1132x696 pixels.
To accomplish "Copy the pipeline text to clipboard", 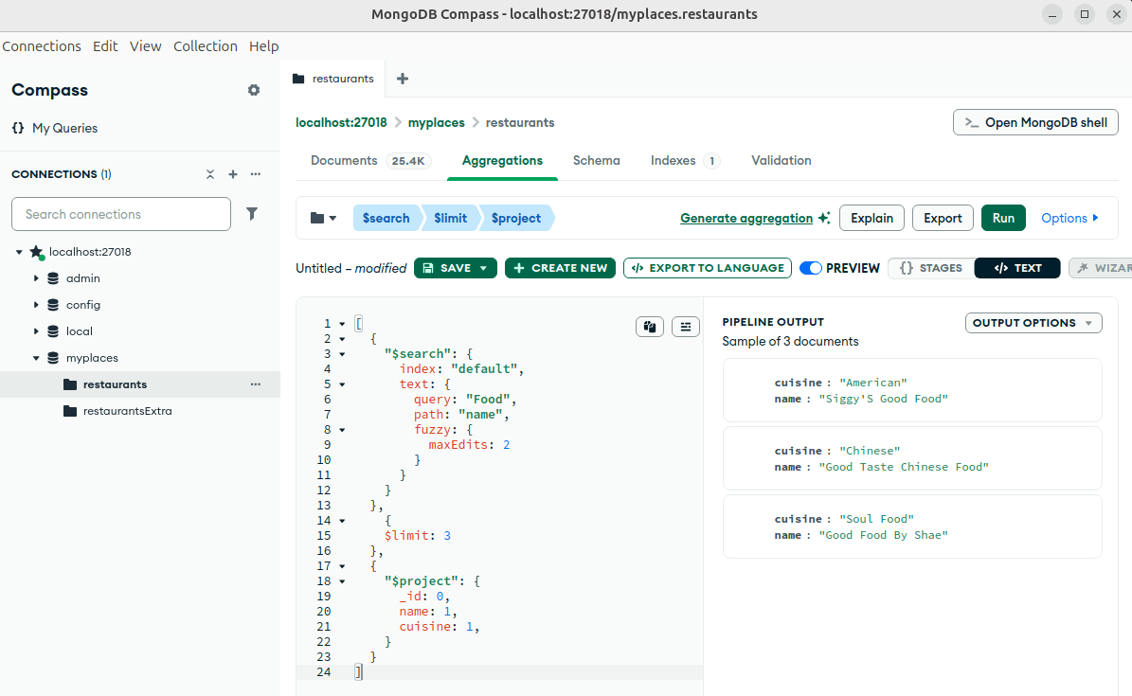I will pyautogui.click(x=650, y=327).
